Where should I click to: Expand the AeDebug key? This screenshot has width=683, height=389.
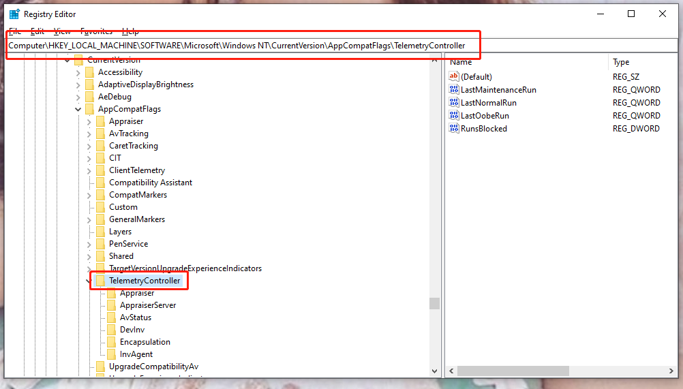tap(78, 97)
